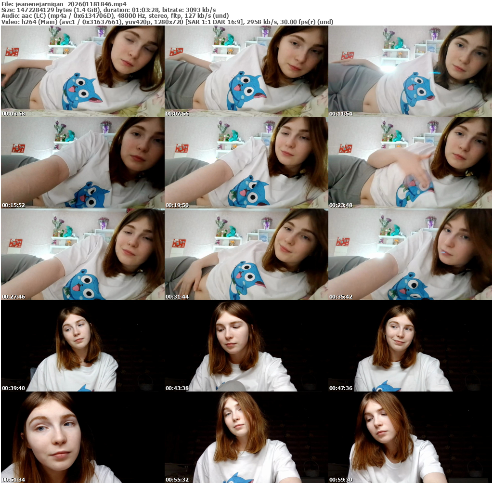
Task: Click the File name line in the header
Action: (64, 4)
